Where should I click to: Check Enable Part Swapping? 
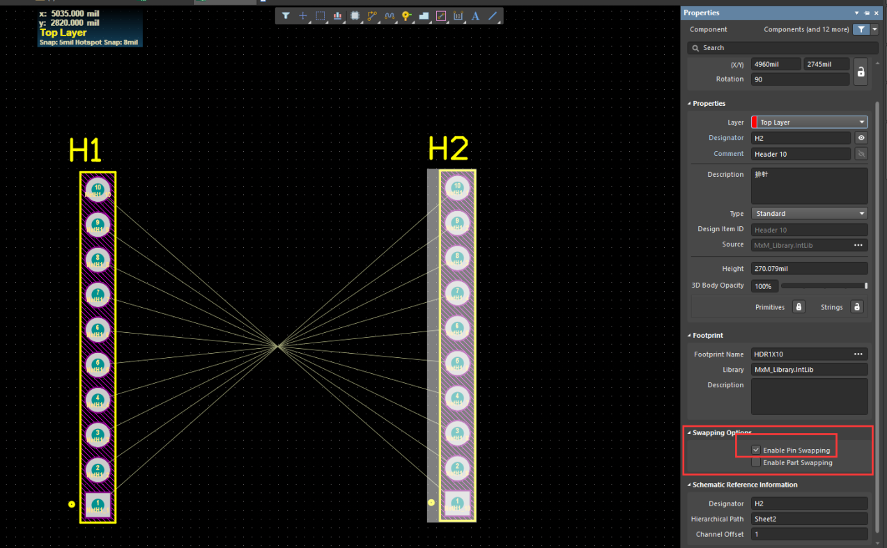point(756,462)
